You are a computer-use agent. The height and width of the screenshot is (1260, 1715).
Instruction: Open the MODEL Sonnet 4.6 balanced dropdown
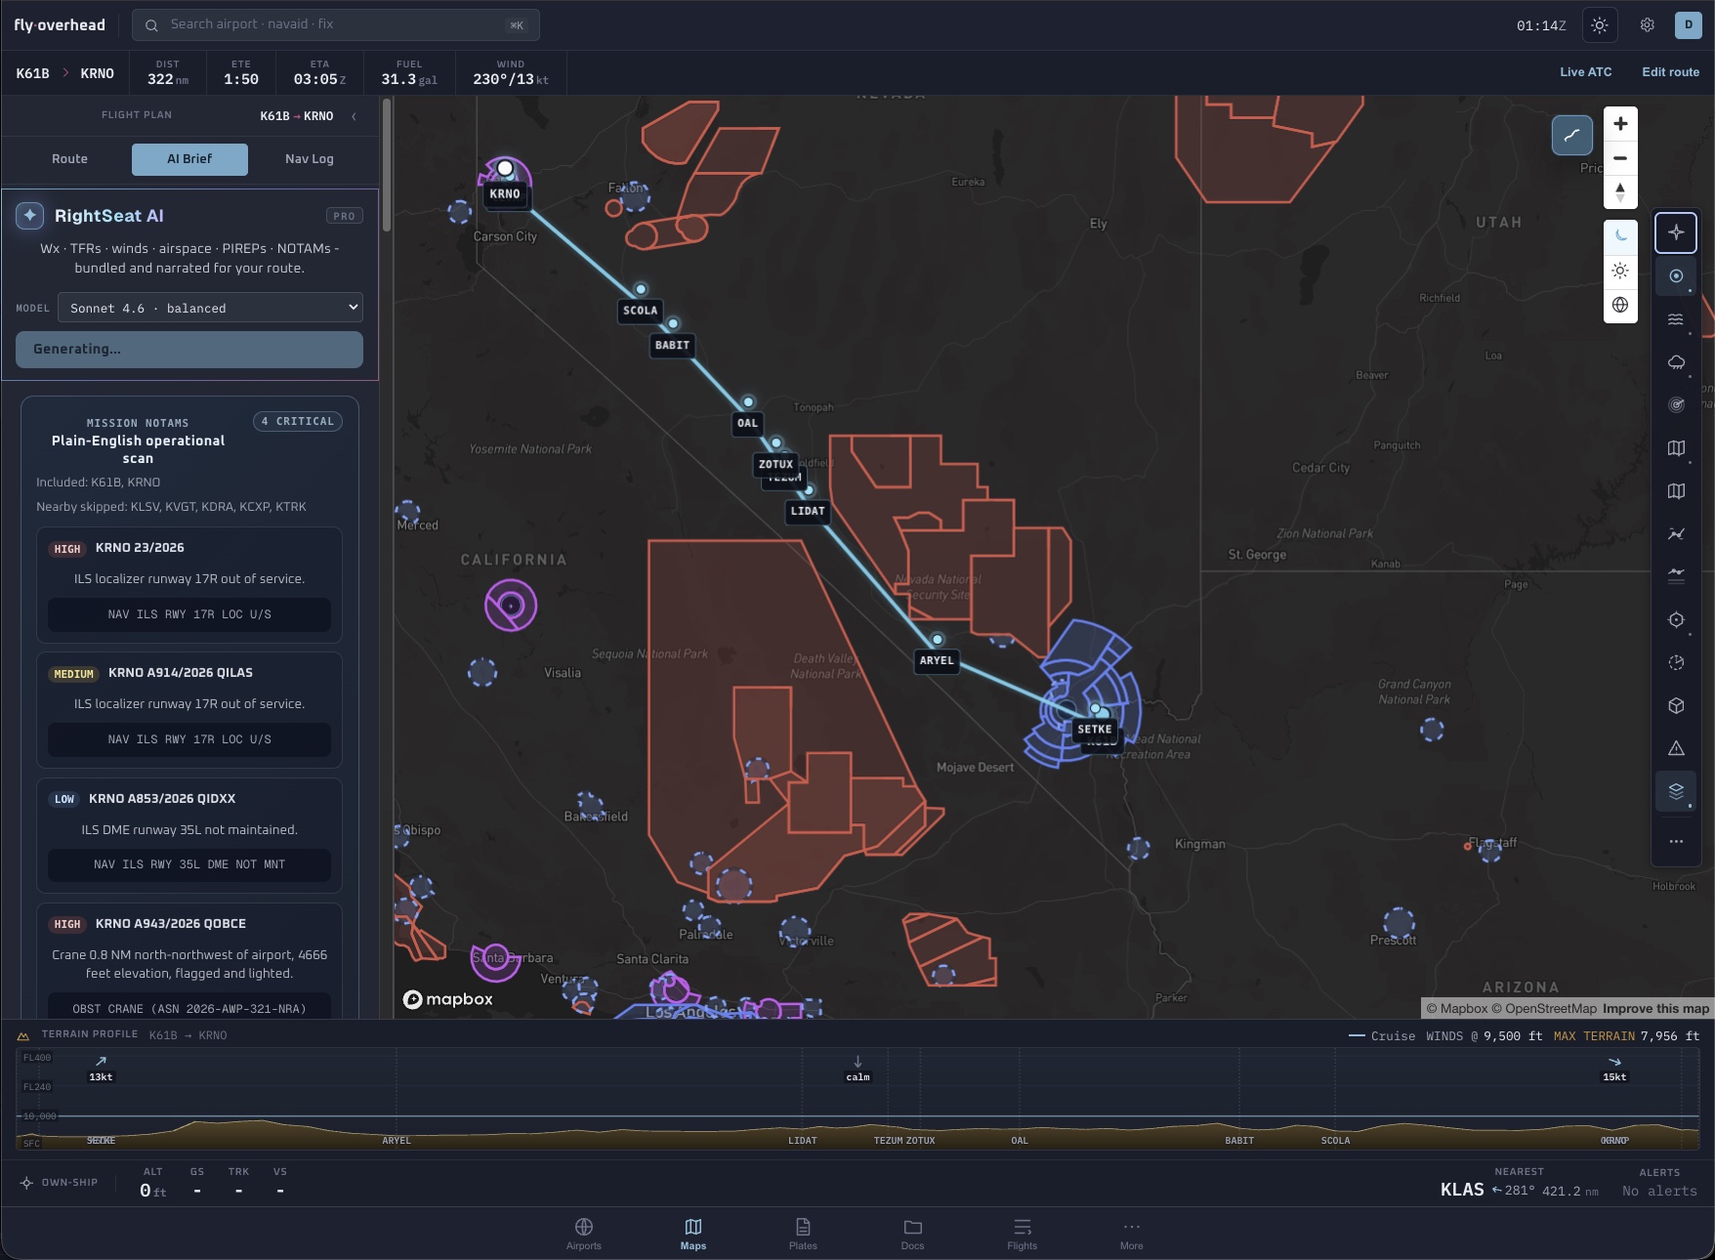(x=210, y=308)
